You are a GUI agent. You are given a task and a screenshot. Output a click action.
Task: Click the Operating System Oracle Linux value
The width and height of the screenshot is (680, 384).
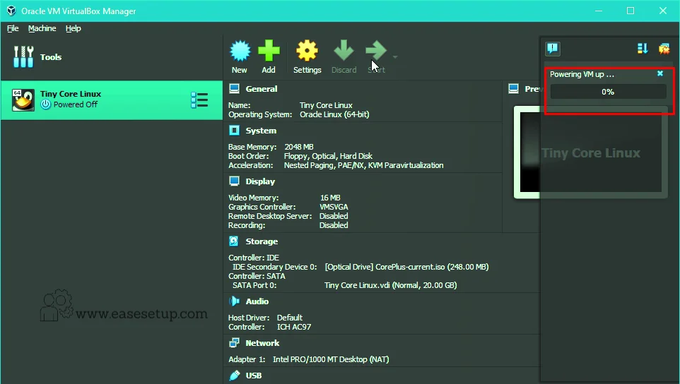point(334,115)
